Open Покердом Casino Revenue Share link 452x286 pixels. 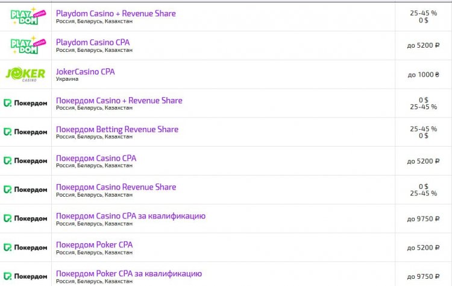pyautogui.click(x=116, y=187)
